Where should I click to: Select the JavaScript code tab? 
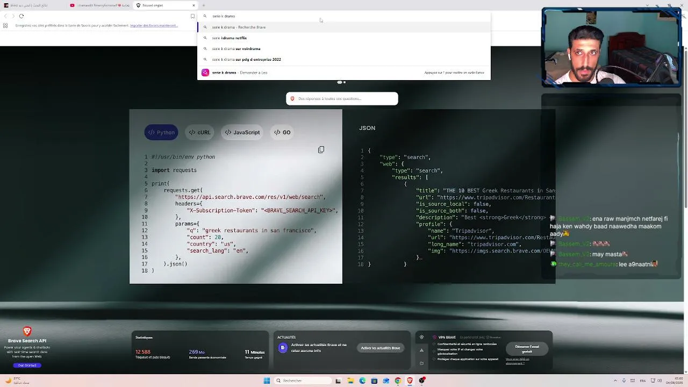(x=242, y=132)
